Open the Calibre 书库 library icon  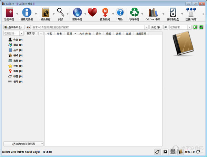153,12
